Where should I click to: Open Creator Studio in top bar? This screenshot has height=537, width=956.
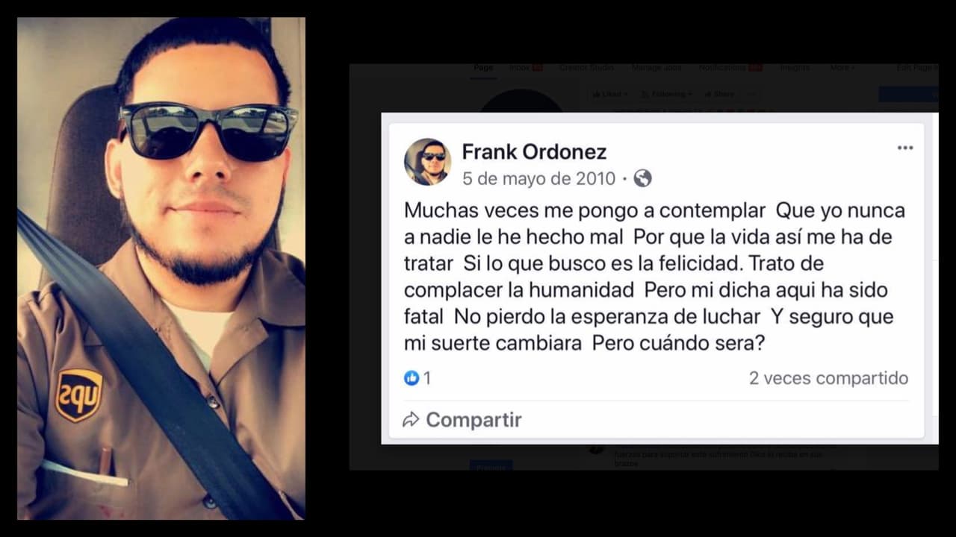pos(586,68)
